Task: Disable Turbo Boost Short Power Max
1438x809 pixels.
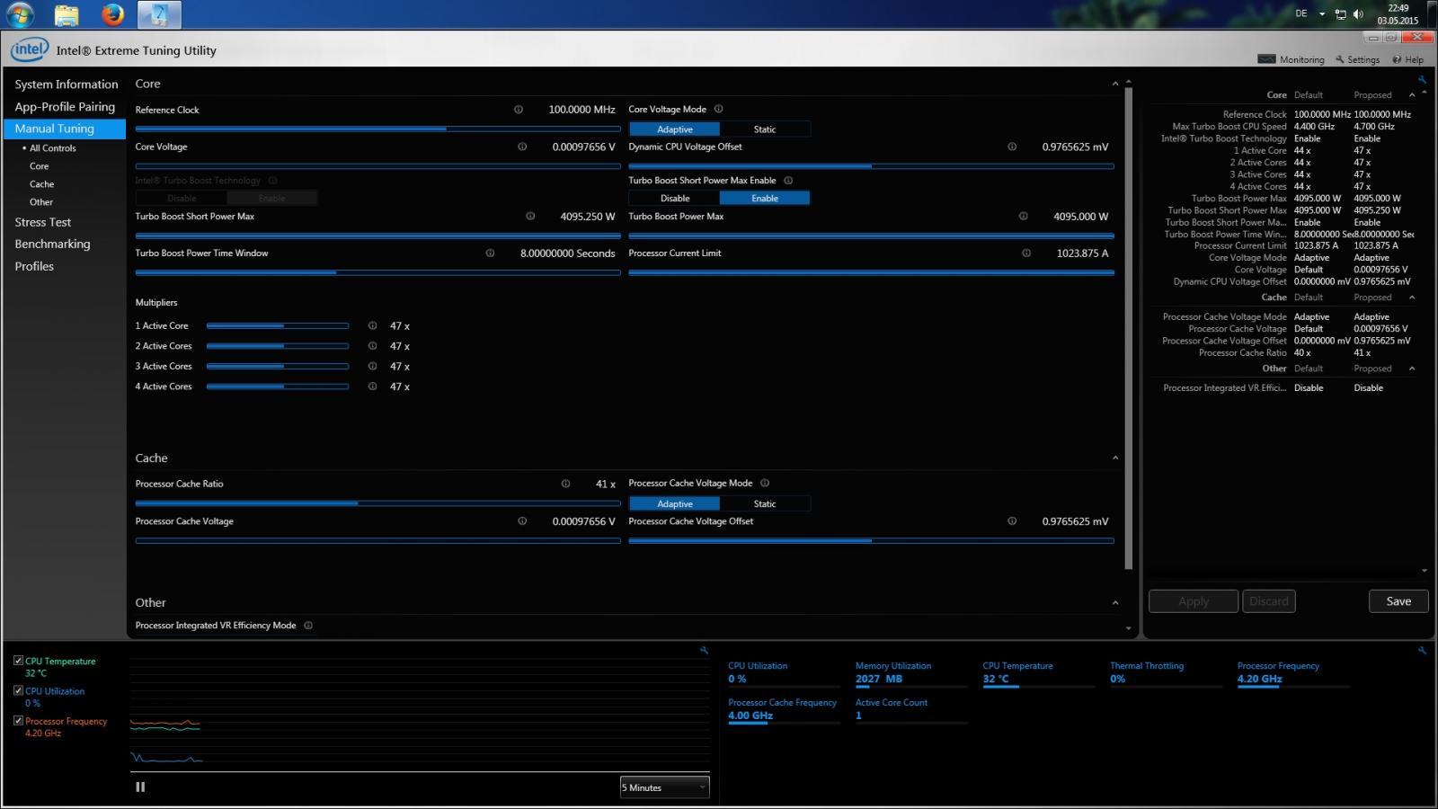Action: click(674, 199)
